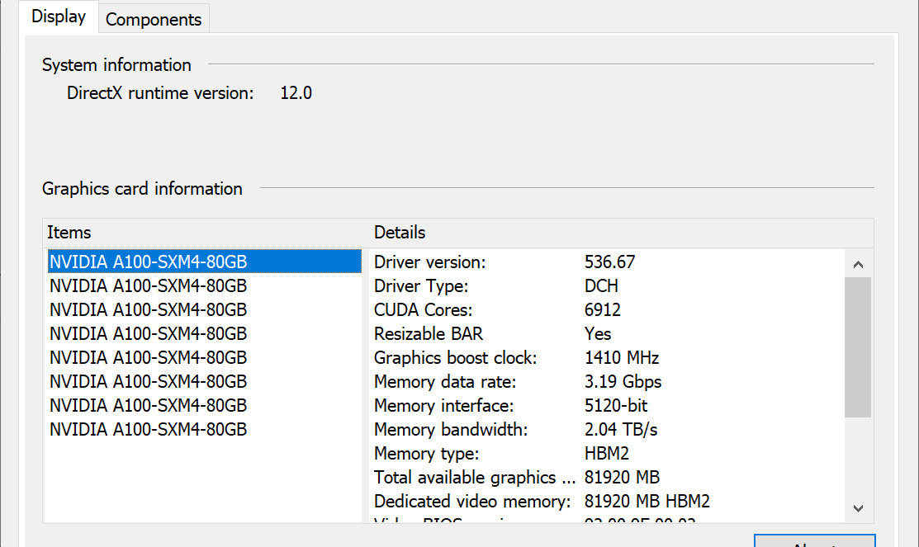Click the 'Graphics card information' heading

coord(142,189)
